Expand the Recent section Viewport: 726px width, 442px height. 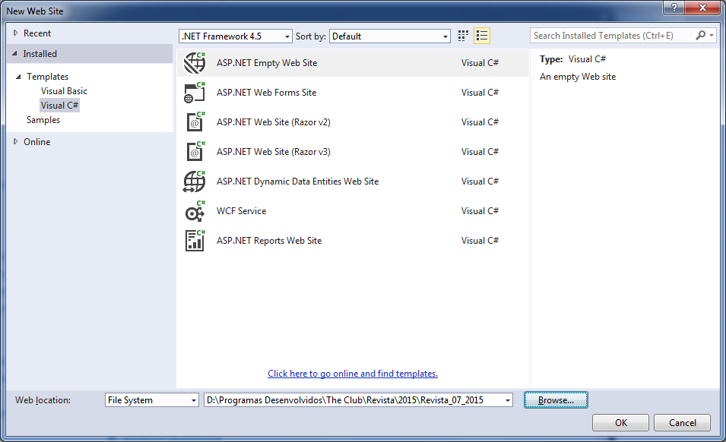click(x=16, y=33)
